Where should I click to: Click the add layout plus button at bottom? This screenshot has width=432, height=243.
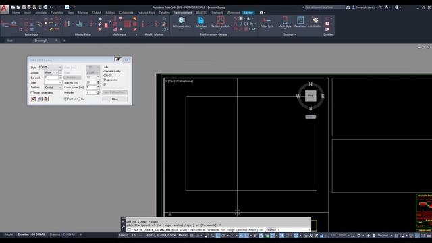tap(81, 234)
